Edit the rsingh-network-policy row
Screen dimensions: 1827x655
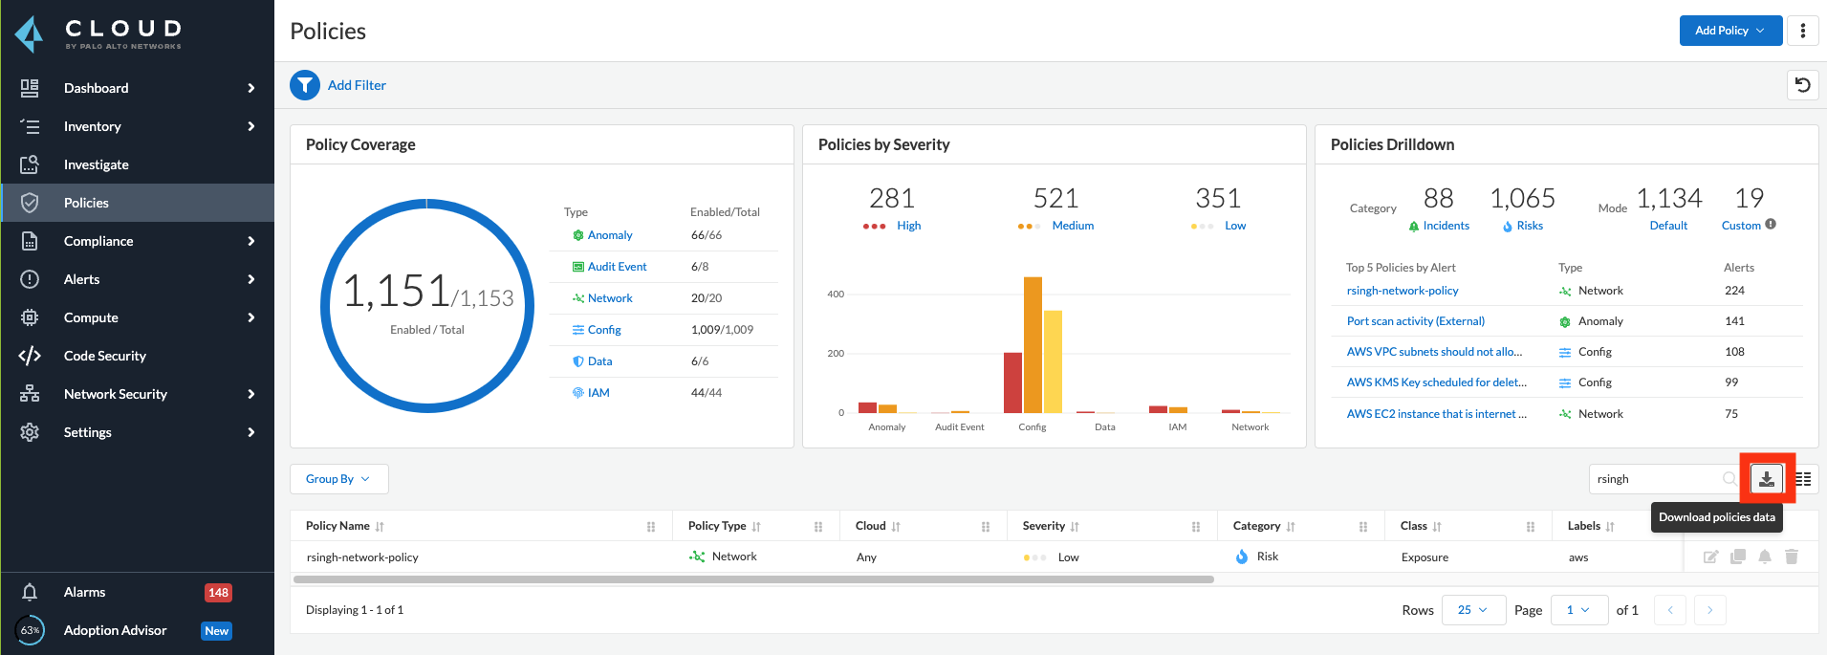[1710, 557]
